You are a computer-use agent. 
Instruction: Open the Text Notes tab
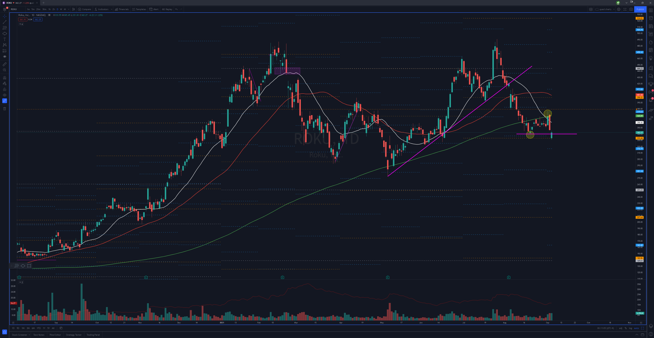[x=39, y=335]
